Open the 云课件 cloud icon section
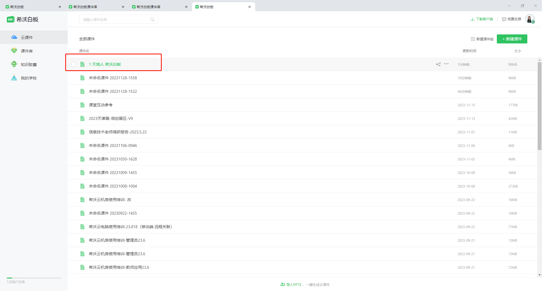 coord(14,37)
